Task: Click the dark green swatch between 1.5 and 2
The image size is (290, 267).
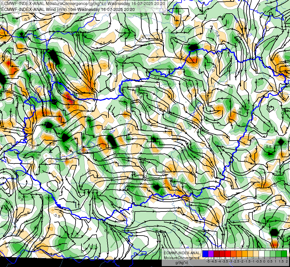Action: click(x=284, y=254)
